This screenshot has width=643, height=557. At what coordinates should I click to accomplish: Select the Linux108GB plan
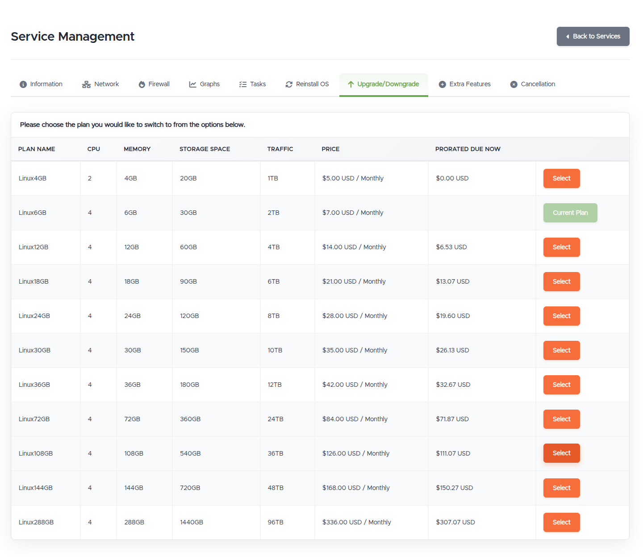click(x=561, y=453)
